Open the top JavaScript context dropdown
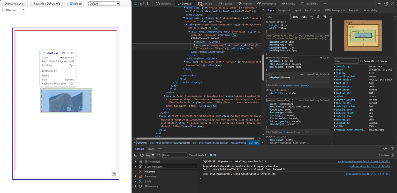The image size is (397, 193). click(150, 155)
